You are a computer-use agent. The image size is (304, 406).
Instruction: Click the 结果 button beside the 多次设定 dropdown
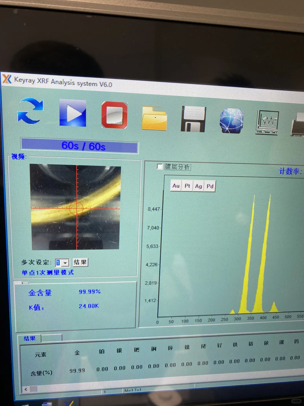pos(80,262)
